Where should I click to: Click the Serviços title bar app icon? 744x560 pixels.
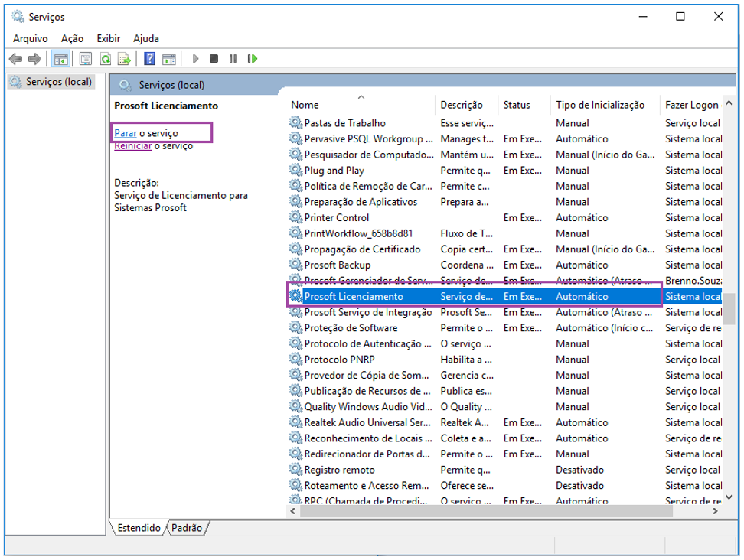18,17
